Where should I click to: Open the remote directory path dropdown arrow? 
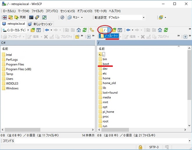(109, 30)
